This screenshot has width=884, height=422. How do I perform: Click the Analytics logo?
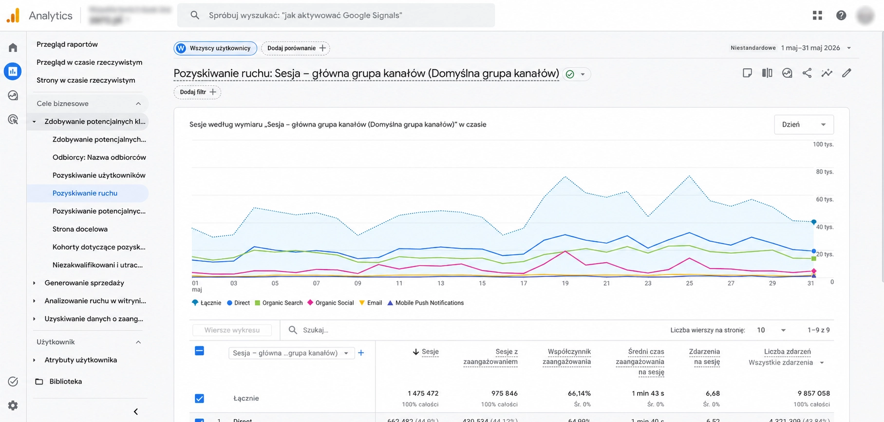point(13,16)
